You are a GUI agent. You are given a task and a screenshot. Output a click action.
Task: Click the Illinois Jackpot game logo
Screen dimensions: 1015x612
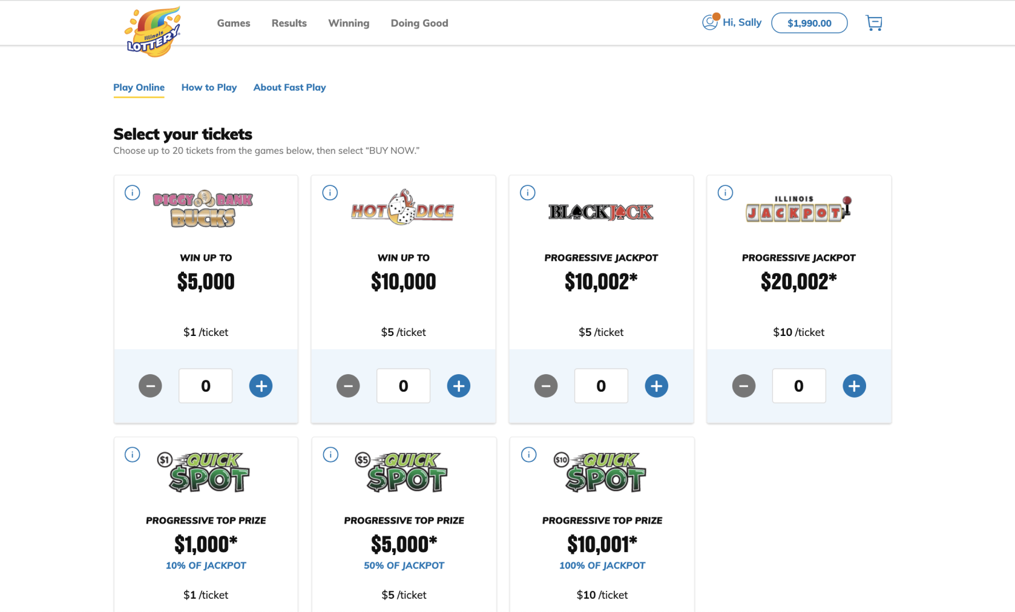799,209
